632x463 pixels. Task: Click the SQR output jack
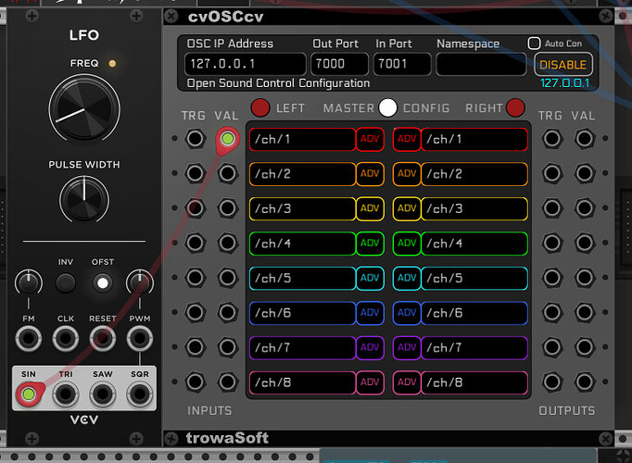(139, 395)
